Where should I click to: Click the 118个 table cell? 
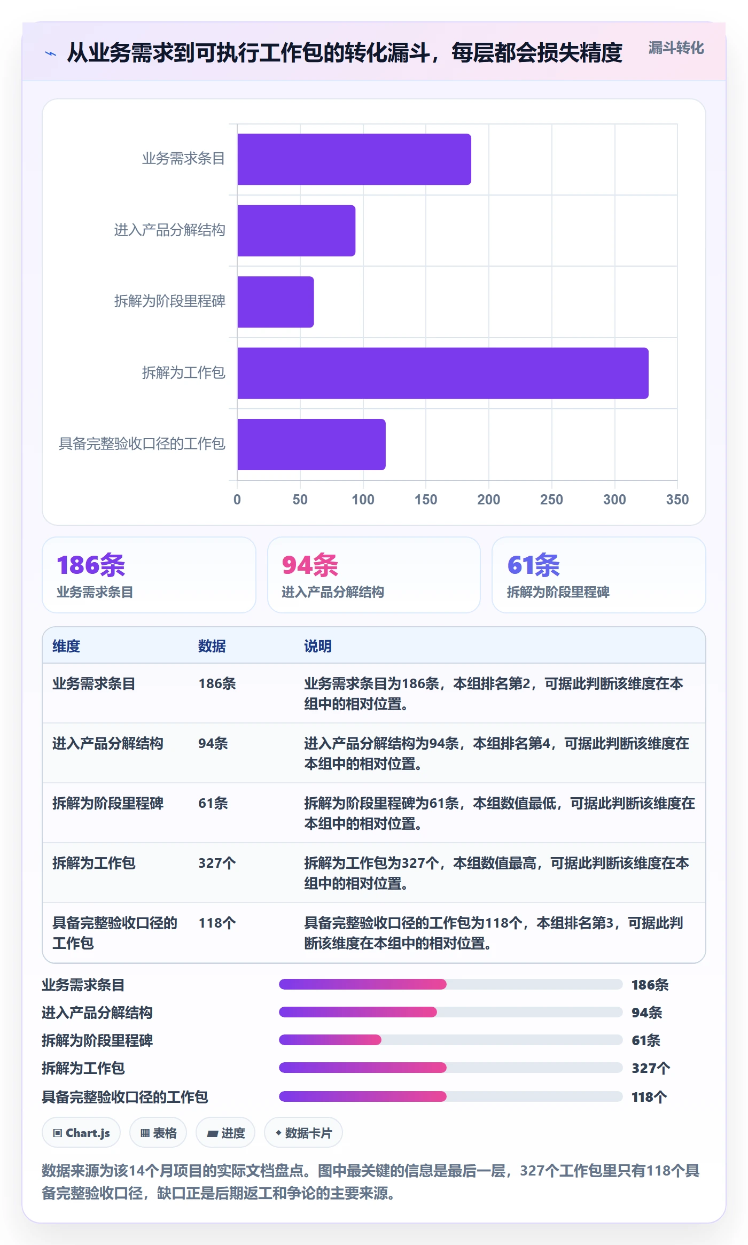pos(217,923)
